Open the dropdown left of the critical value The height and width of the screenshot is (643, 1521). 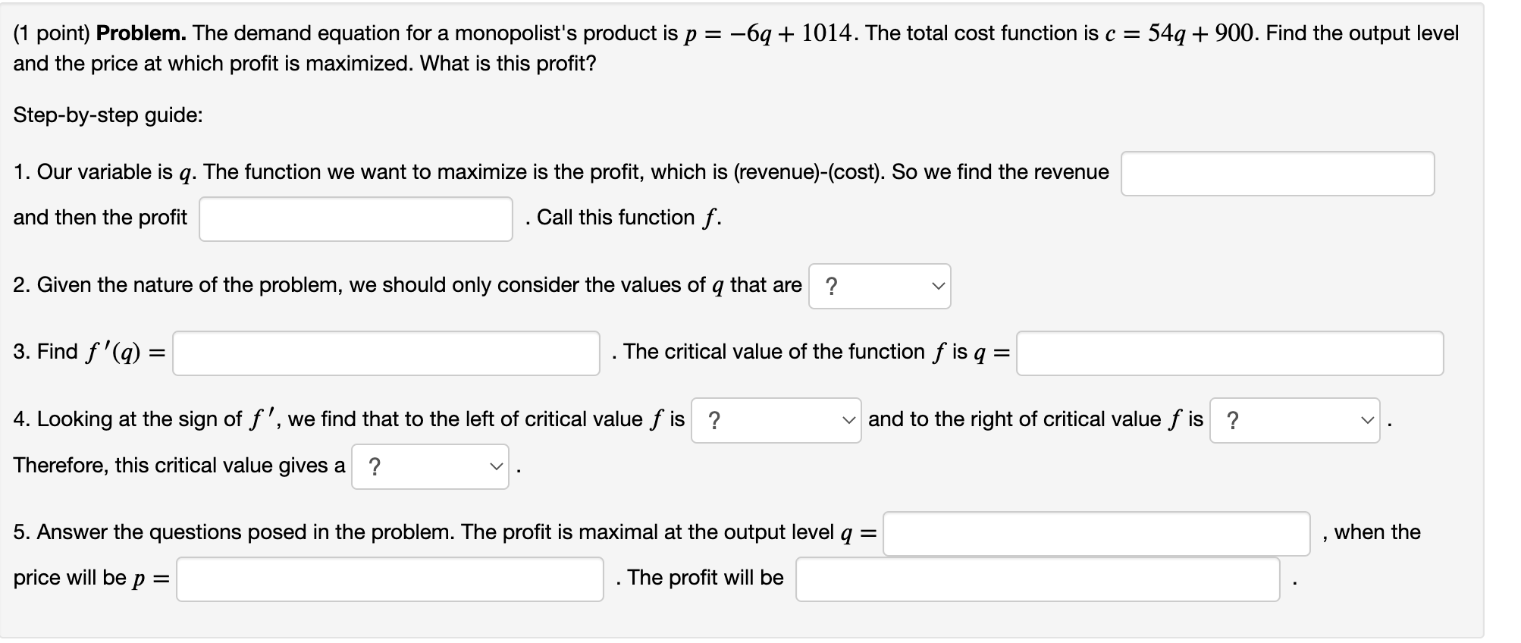tap(775, 420)
